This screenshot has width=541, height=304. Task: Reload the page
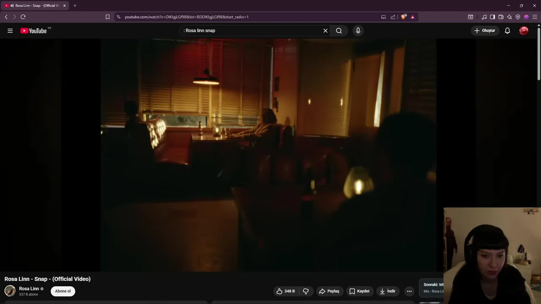click(x=23, y=17)
